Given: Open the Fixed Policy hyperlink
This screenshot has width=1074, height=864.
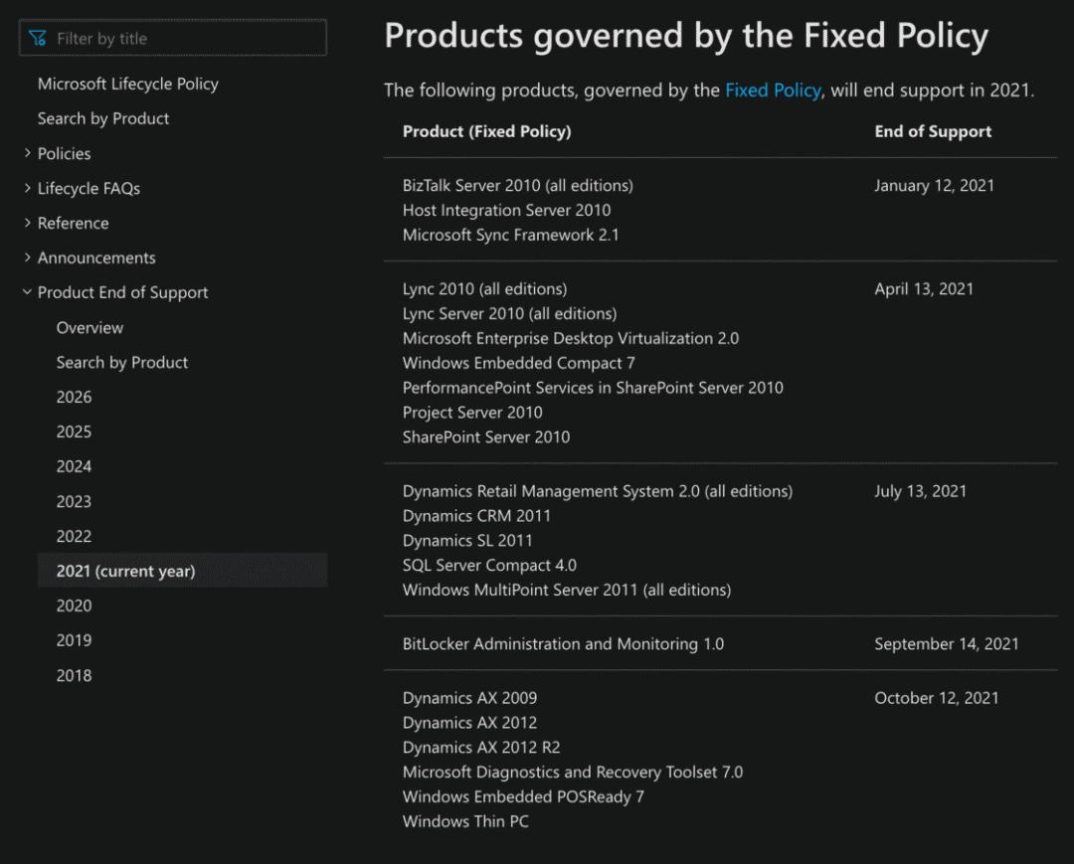Looking at the screenshot, I should [773, 90].
